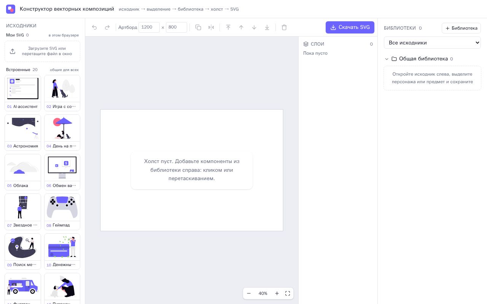Click the app logo icon
487x304 pixels.
[11, 9]
